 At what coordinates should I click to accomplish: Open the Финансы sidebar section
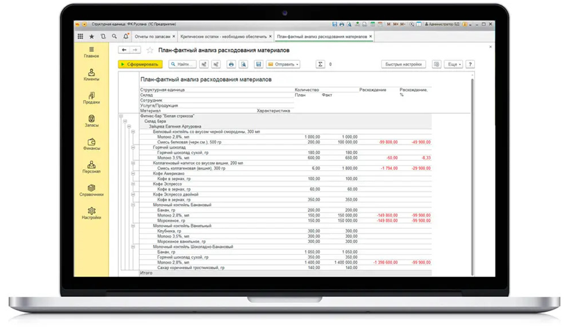[92, 145]
